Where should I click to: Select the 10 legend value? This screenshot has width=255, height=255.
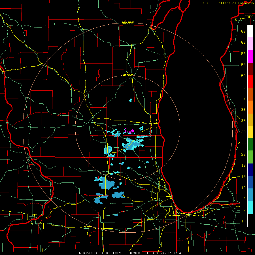pos(243,188)
